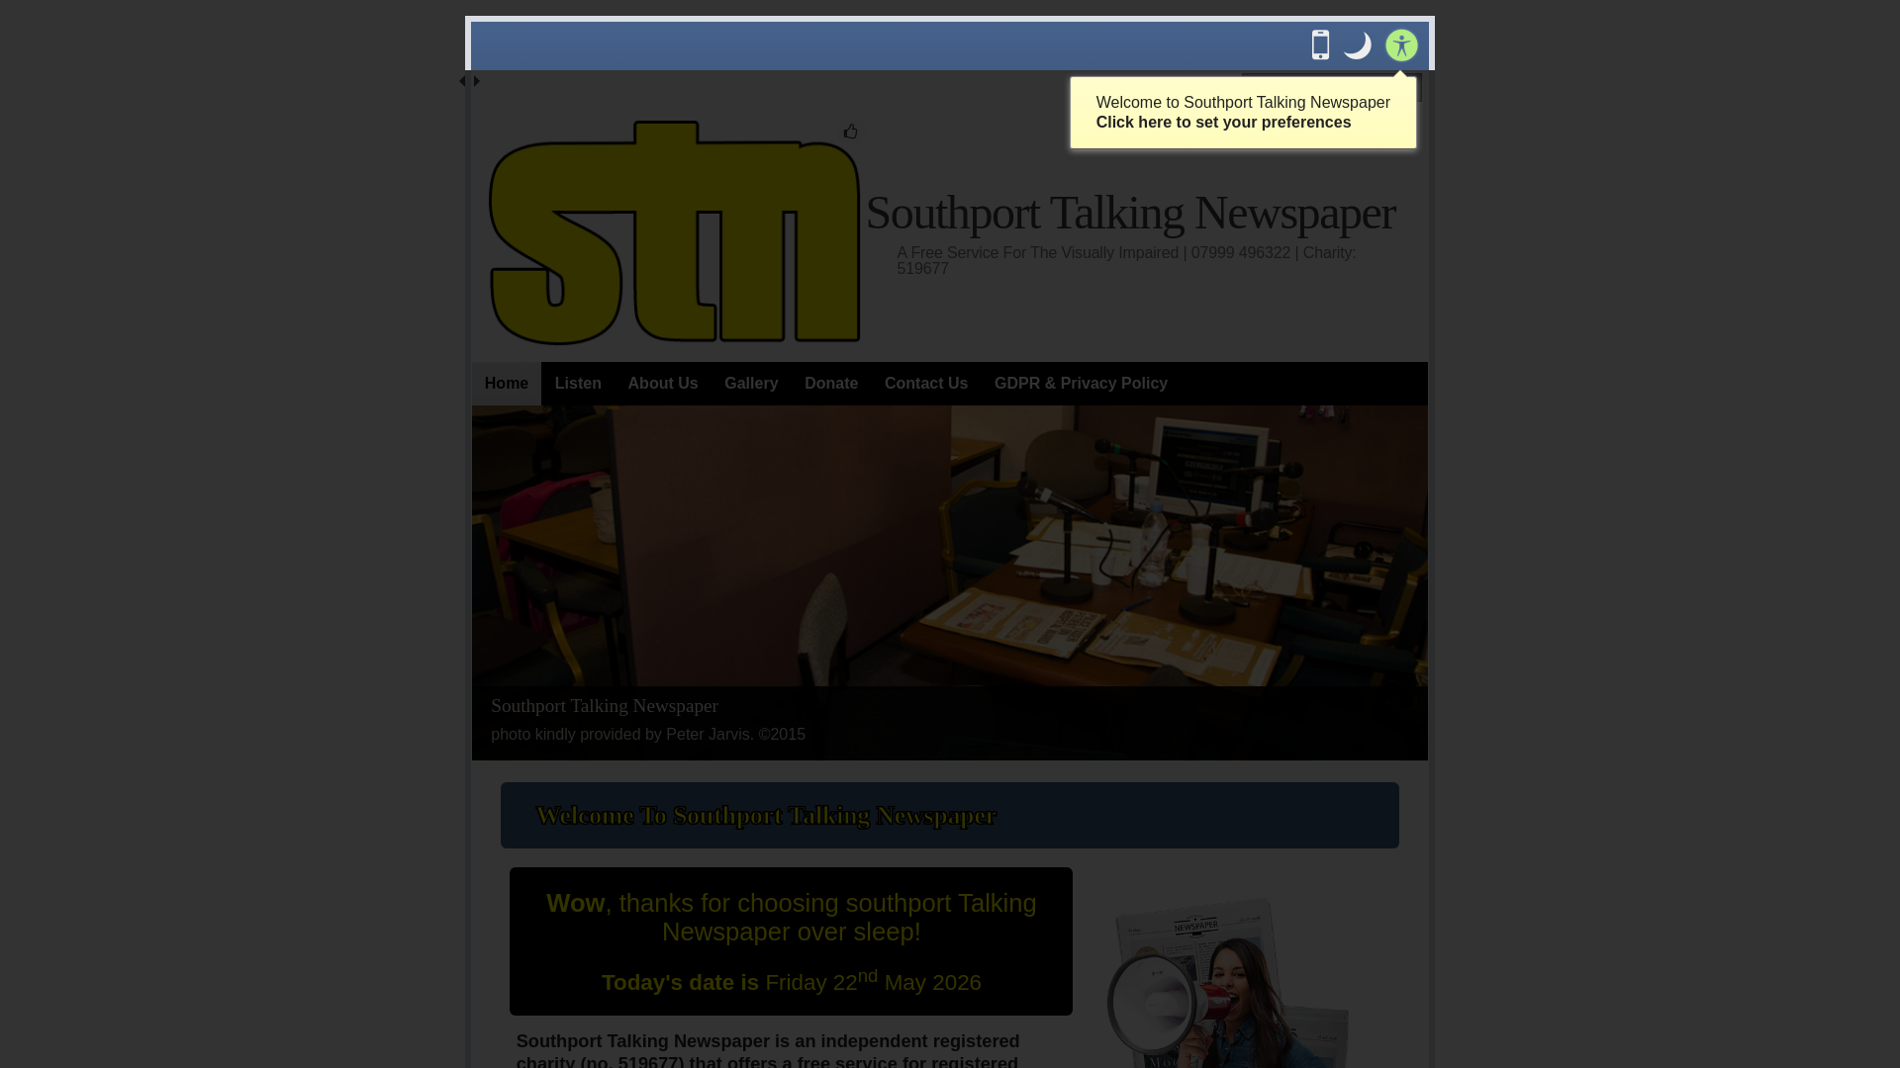Image resolution: width=1900 pixels, height=1068 pixels.
Task: Open the green accessibility preferences icon
Action: [1401, 45]
